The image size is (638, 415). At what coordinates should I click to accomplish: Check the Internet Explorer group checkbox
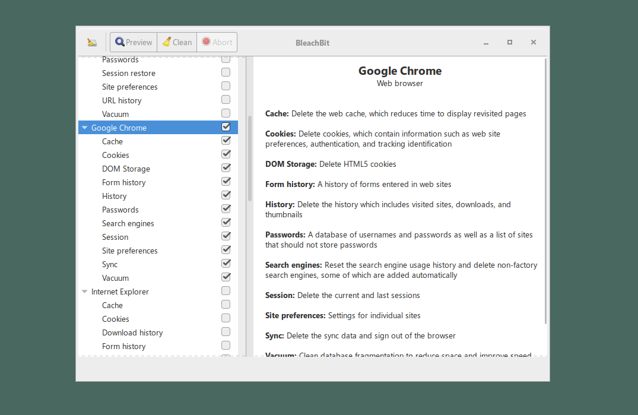226,291
